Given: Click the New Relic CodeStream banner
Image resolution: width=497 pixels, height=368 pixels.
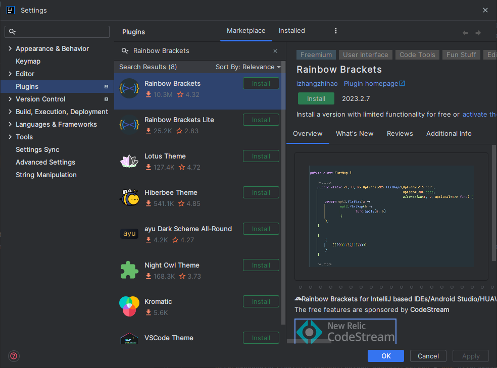Looking at the screenshot, I should (x=345, y=331).
